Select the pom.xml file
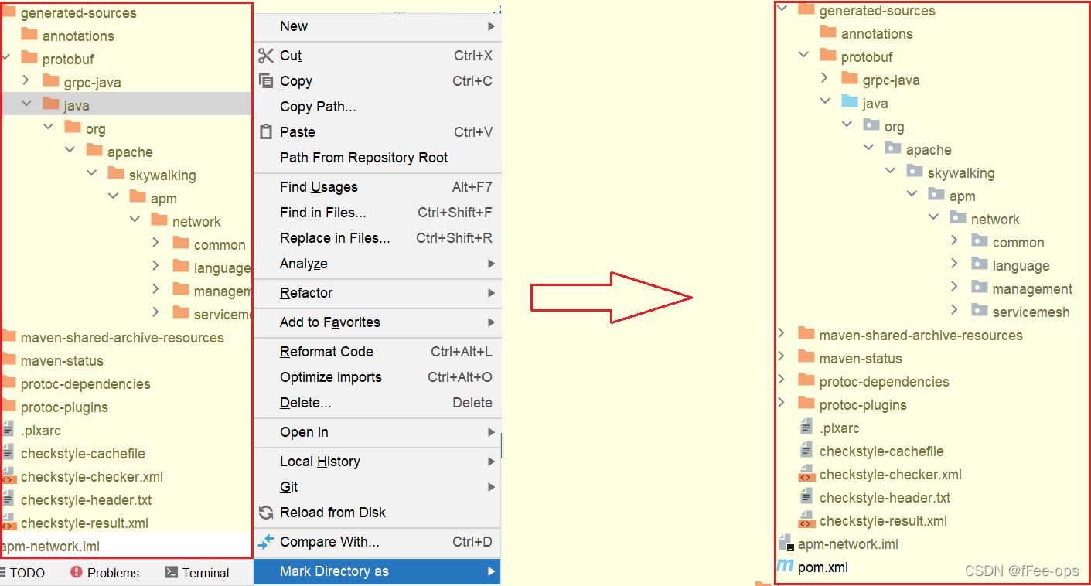The height and width of the screenshot is (586, 1091). [823, 567]
